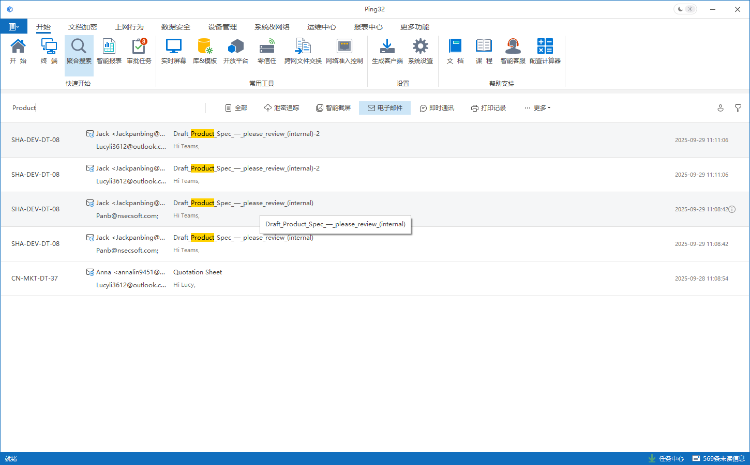The width and height of the screenshot is (750, 465).
Task: Expand the 更多 filter dropdown
Action: pos(537,108)
